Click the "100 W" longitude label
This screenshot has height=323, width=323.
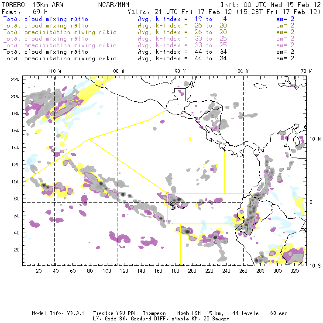point(117,71)
